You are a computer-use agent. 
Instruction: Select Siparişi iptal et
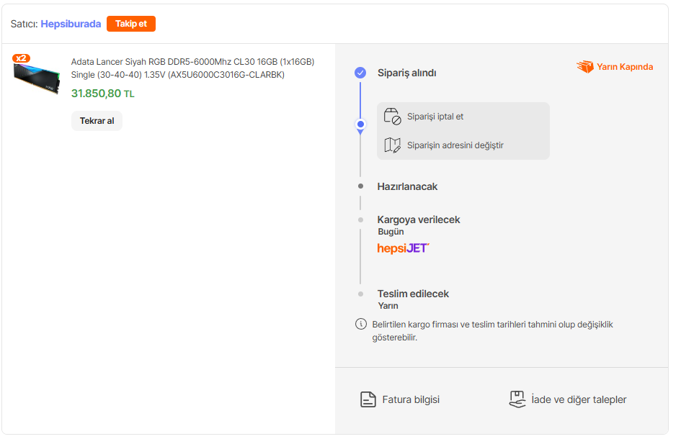pyautogui.click(x=435, y=117)
